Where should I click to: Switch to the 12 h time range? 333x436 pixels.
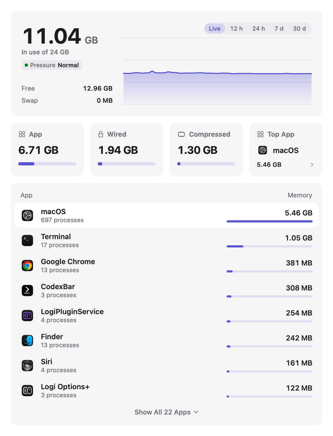tap(236, 29)
